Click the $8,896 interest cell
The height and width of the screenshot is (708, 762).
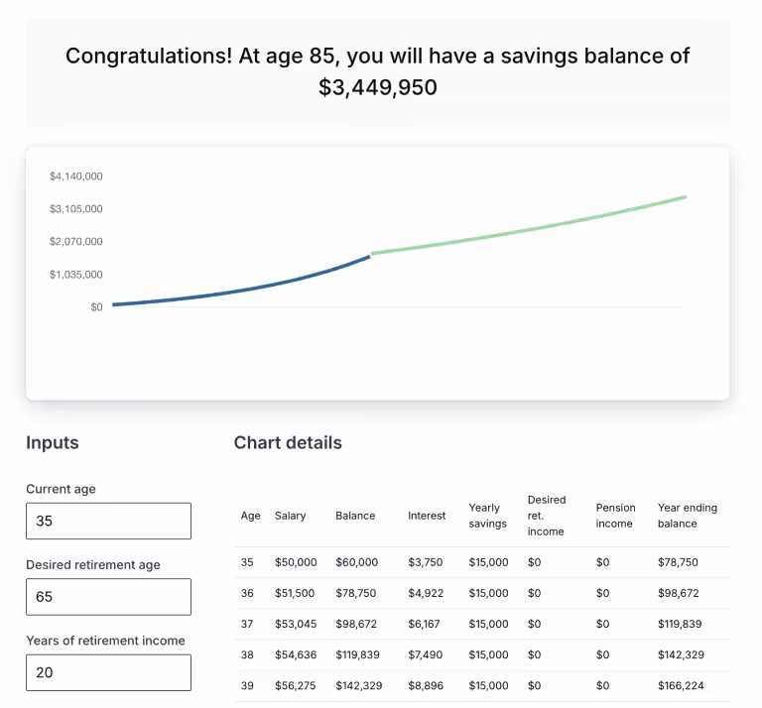click(426, 685)
